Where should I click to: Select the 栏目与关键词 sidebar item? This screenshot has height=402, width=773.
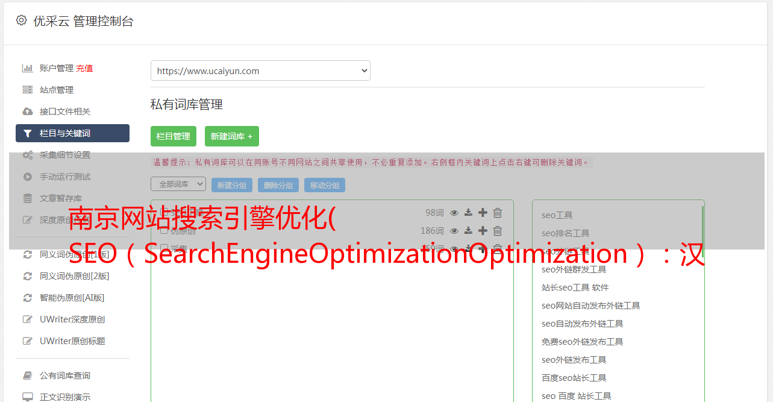(x=72, y=133)
